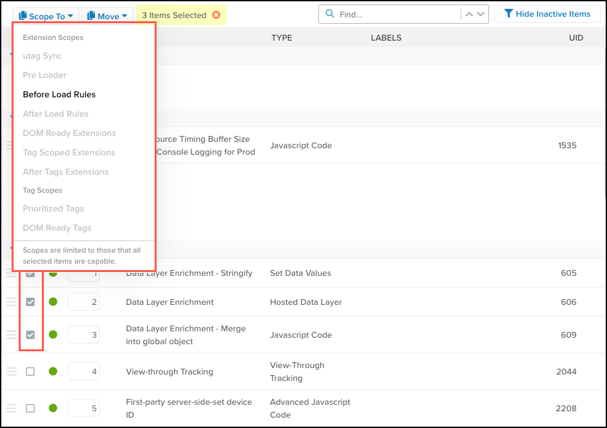Image resolution: width=607 pixels, height=428 pixels.
Task: Click green status dot for First-party device ID
Action: 53,408
